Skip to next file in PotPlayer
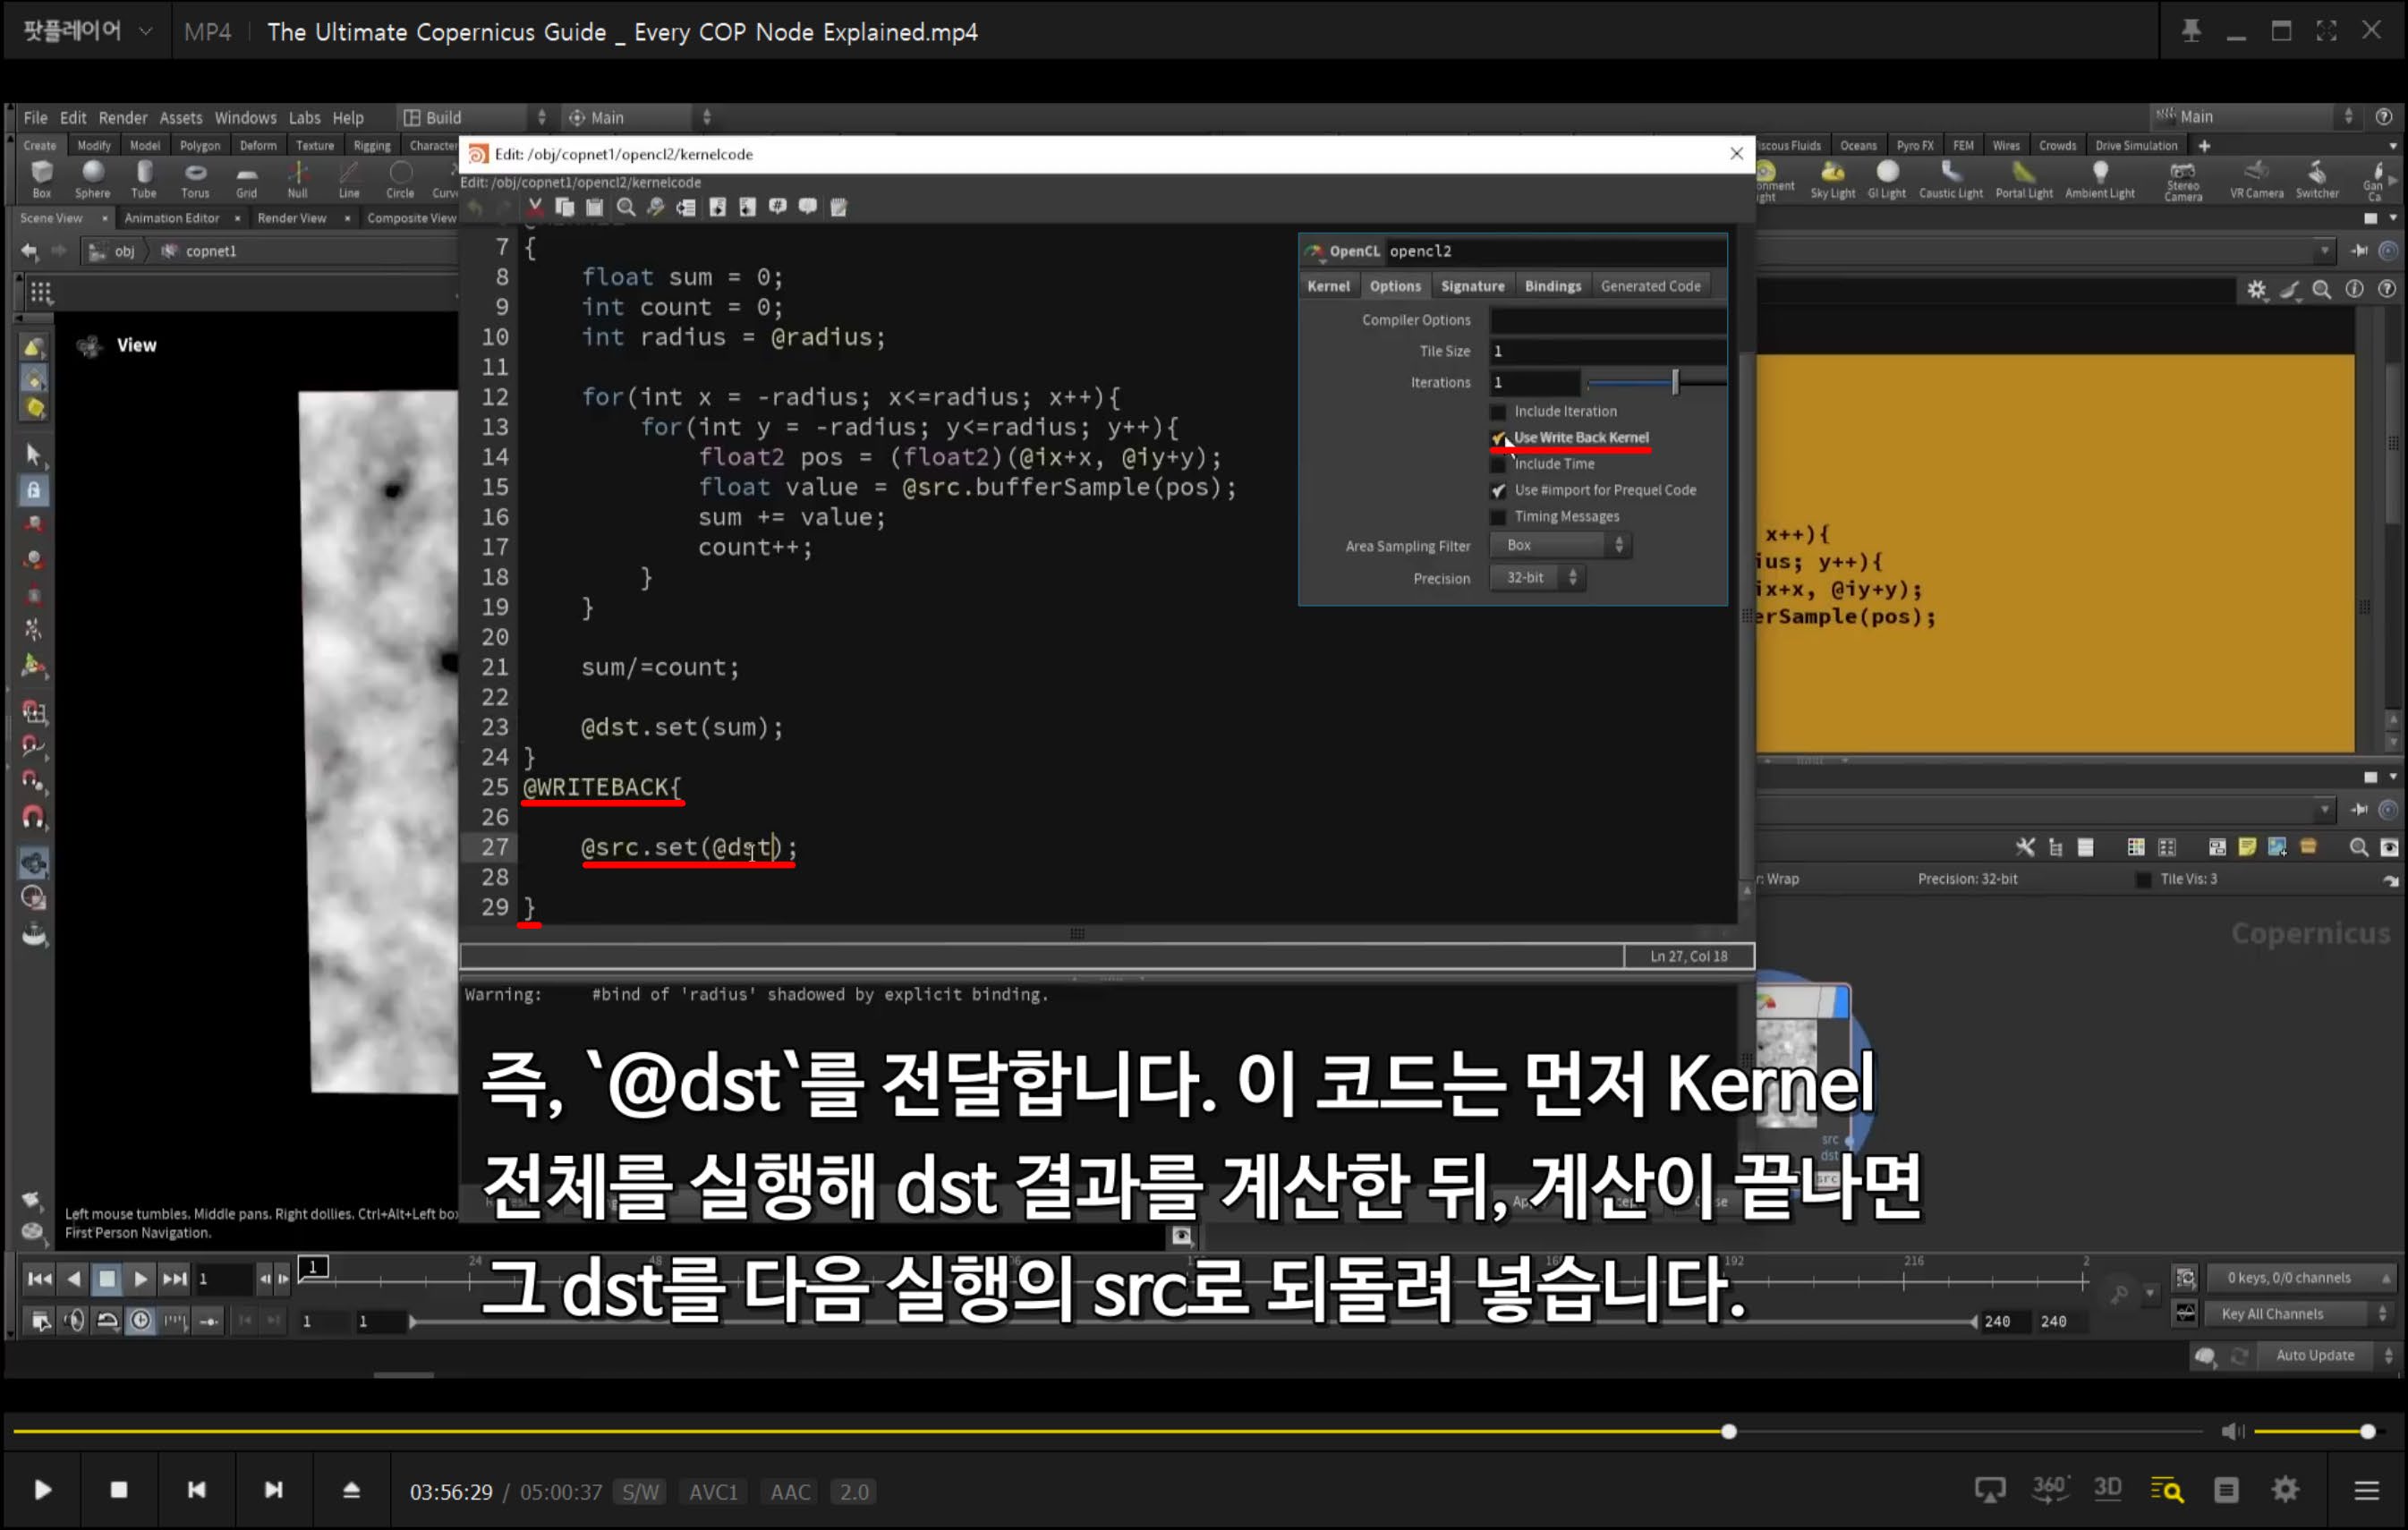Image resolution: width=2408 pixels, height=1530 pixels. coord(273,1490)
